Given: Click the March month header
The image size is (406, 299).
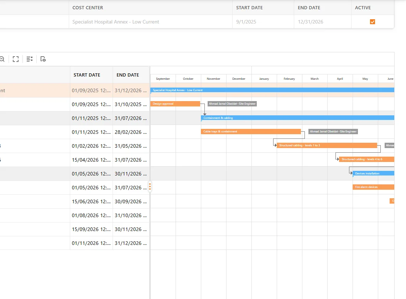Looking at the screenshot, I should 314,79.
